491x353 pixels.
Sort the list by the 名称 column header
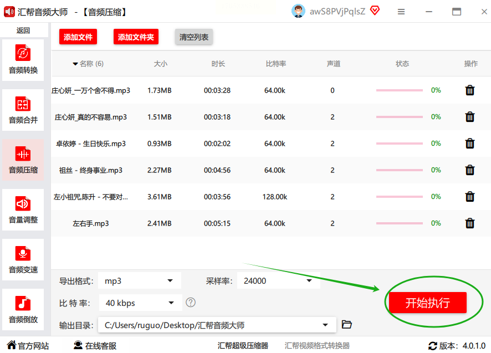(88, 64)
